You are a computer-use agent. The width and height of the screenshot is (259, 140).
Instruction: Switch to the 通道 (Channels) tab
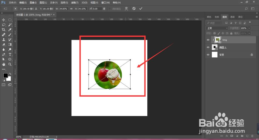tap(232, 17)
